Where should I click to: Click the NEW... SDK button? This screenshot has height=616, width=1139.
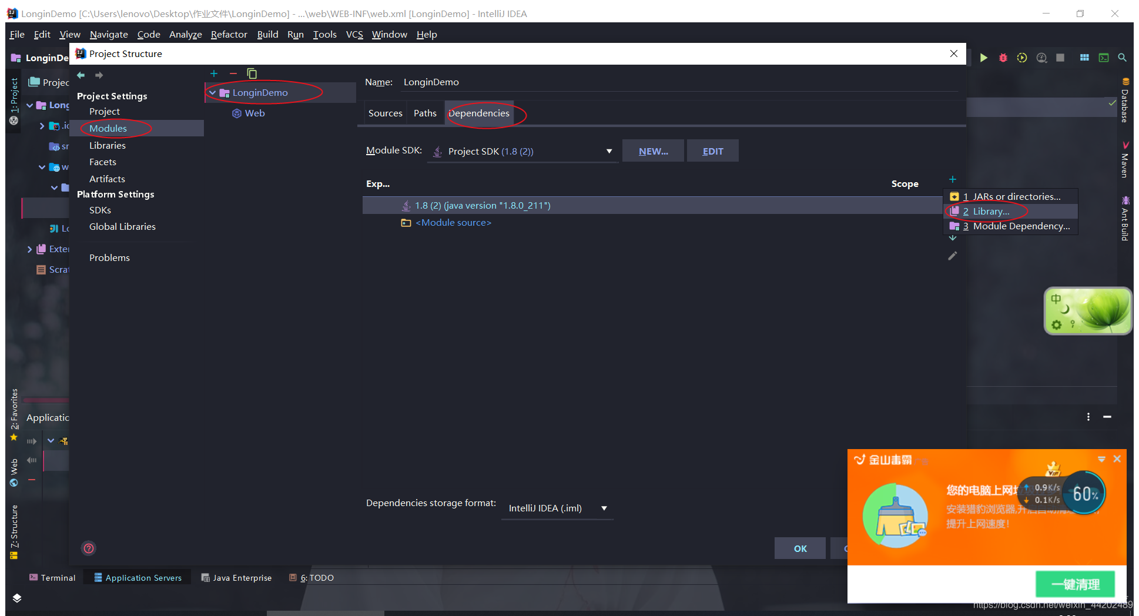click(653, 151)
